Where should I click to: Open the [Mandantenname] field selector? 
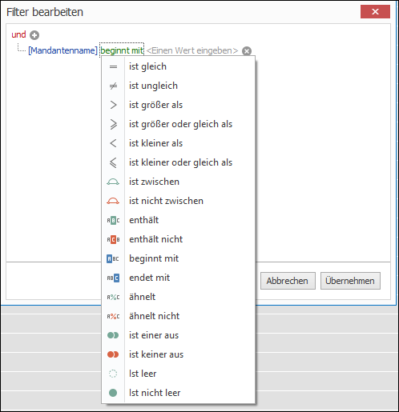(x=63, y=50)
